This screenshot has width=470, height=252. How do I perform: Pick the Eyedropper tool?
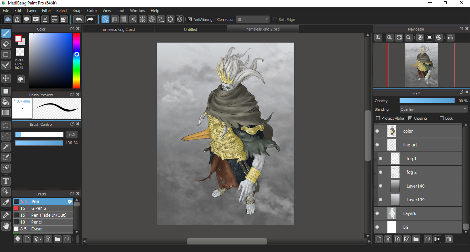(6, 215)
